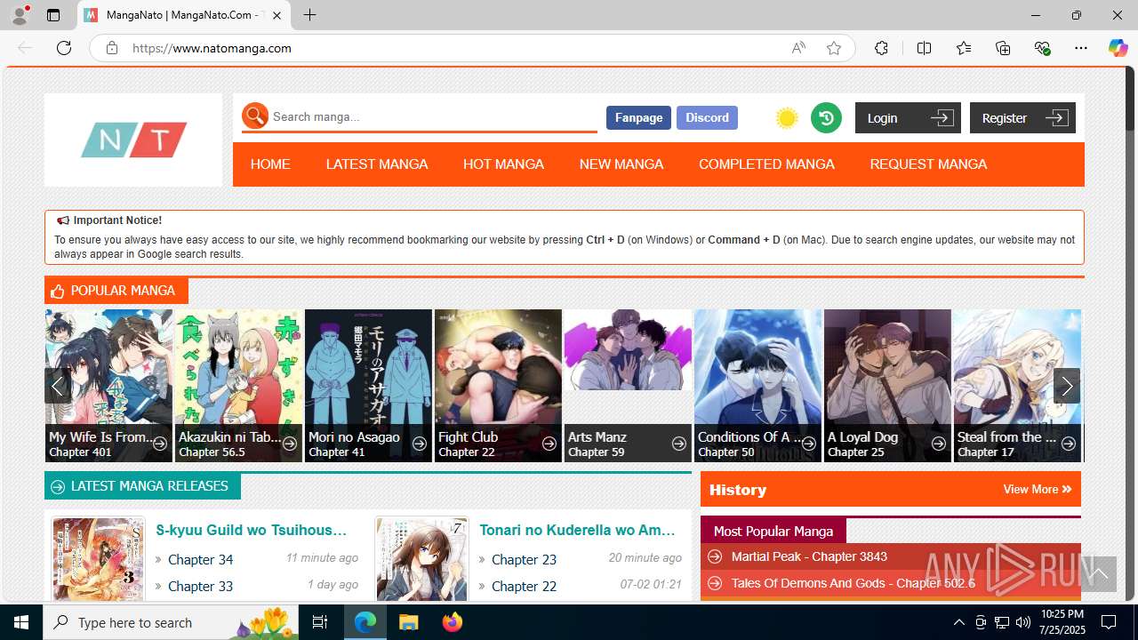Show previous popular manga with left arrow
1138x640 pixels.
(x=57, y=386)
